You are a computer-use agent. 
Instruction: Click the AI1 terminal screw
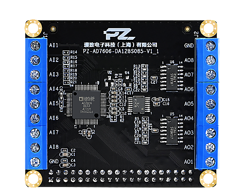point(35,46)
